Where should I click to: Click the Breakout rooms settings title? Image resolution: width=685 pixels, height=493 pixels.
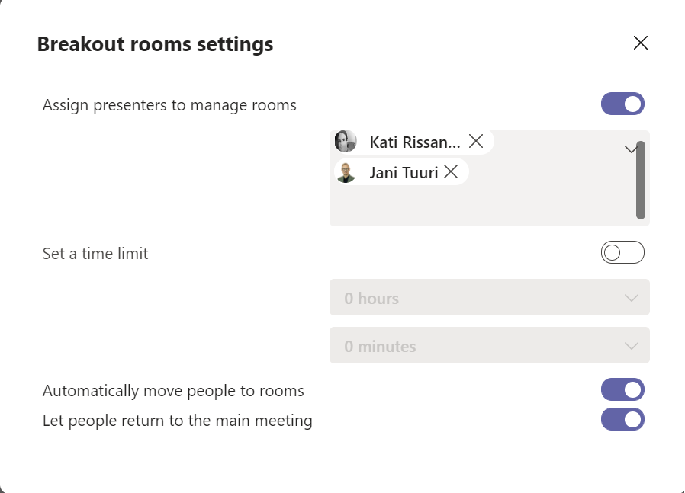tap(155, 44)
